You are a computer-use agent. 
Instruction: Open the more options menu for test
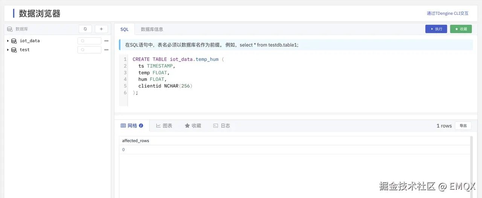[x=106, y=50]
